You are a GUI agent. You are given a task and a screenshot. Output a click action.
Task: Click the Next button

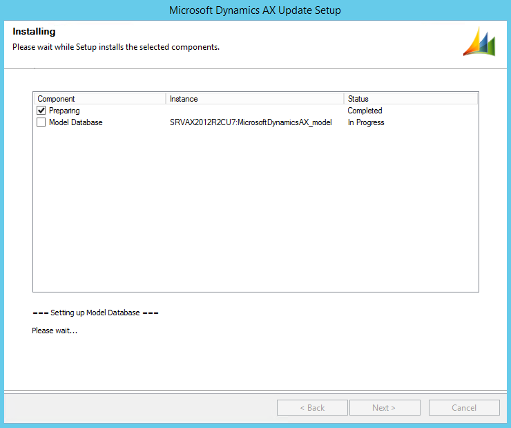point(385,408)
